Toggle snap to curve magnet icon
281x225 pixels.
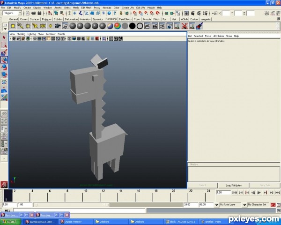click(x=141, y=13)
